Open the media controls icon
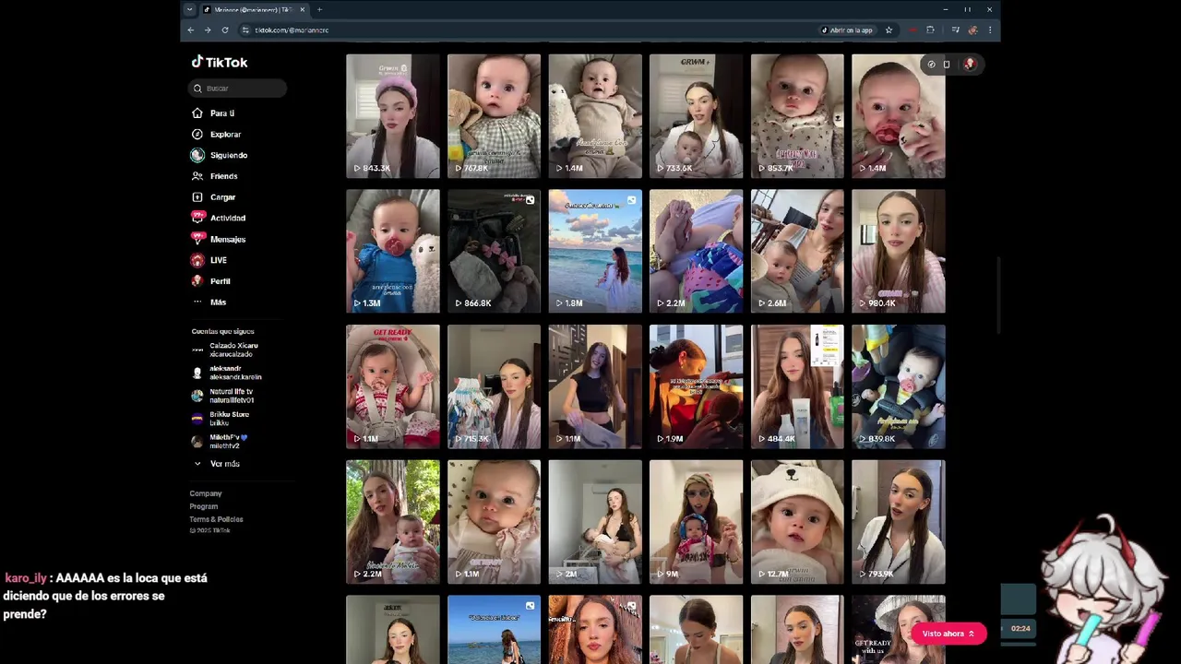 [955, 30]
